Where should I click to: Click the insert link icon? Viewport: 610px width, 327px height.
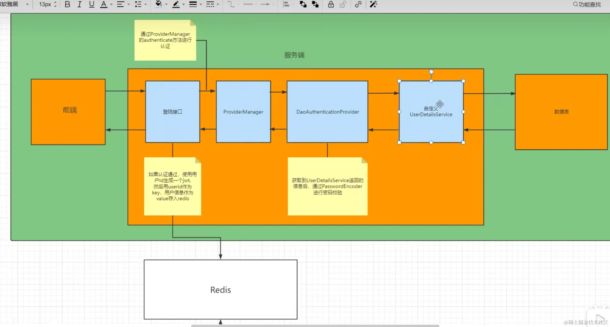[x=358, y=4]
